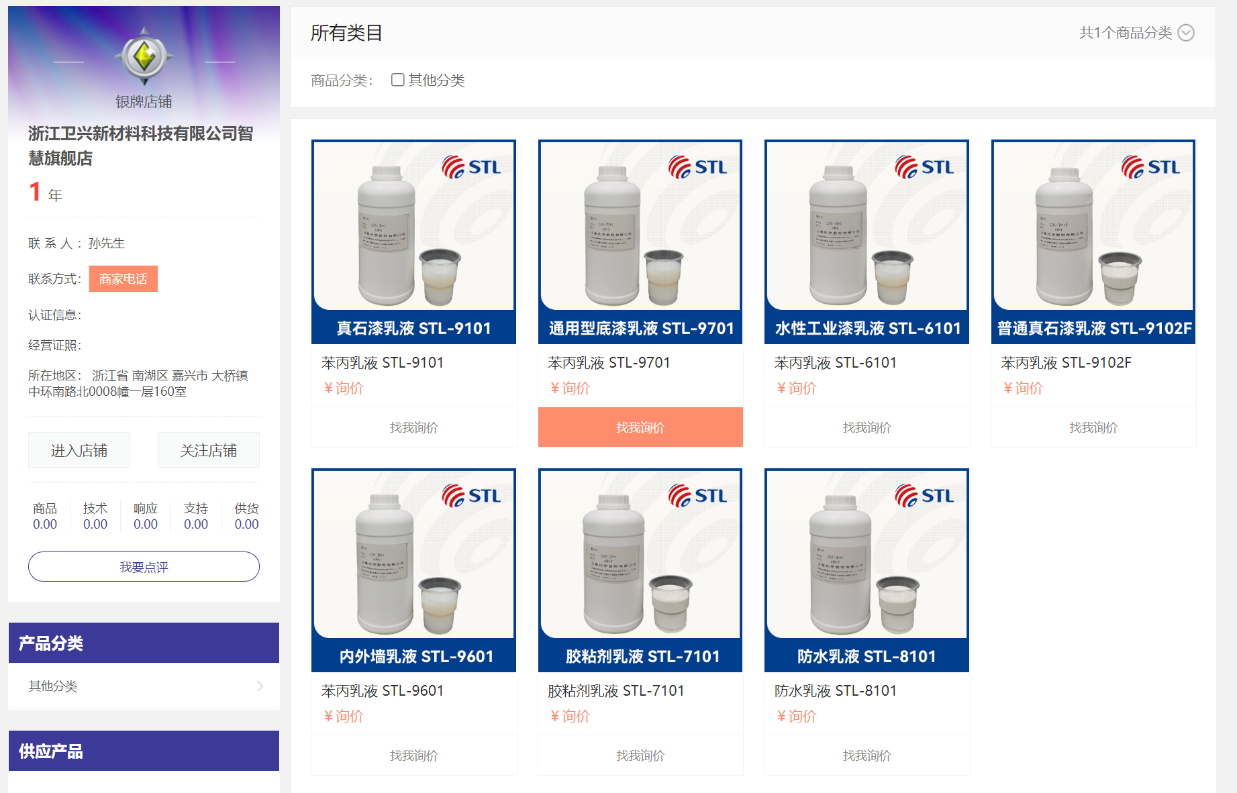
Task: Open the 胶粘剂乳液 STL-7101 product image
Action: coord(640,570)
